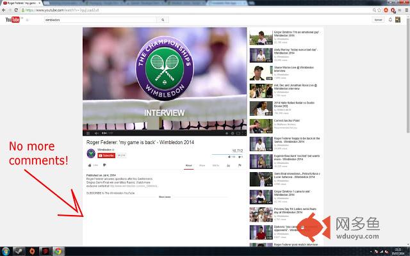Select the About tab
Image resolution: width=410 pixels, height=256 pixels.
[x=188, y=165]
